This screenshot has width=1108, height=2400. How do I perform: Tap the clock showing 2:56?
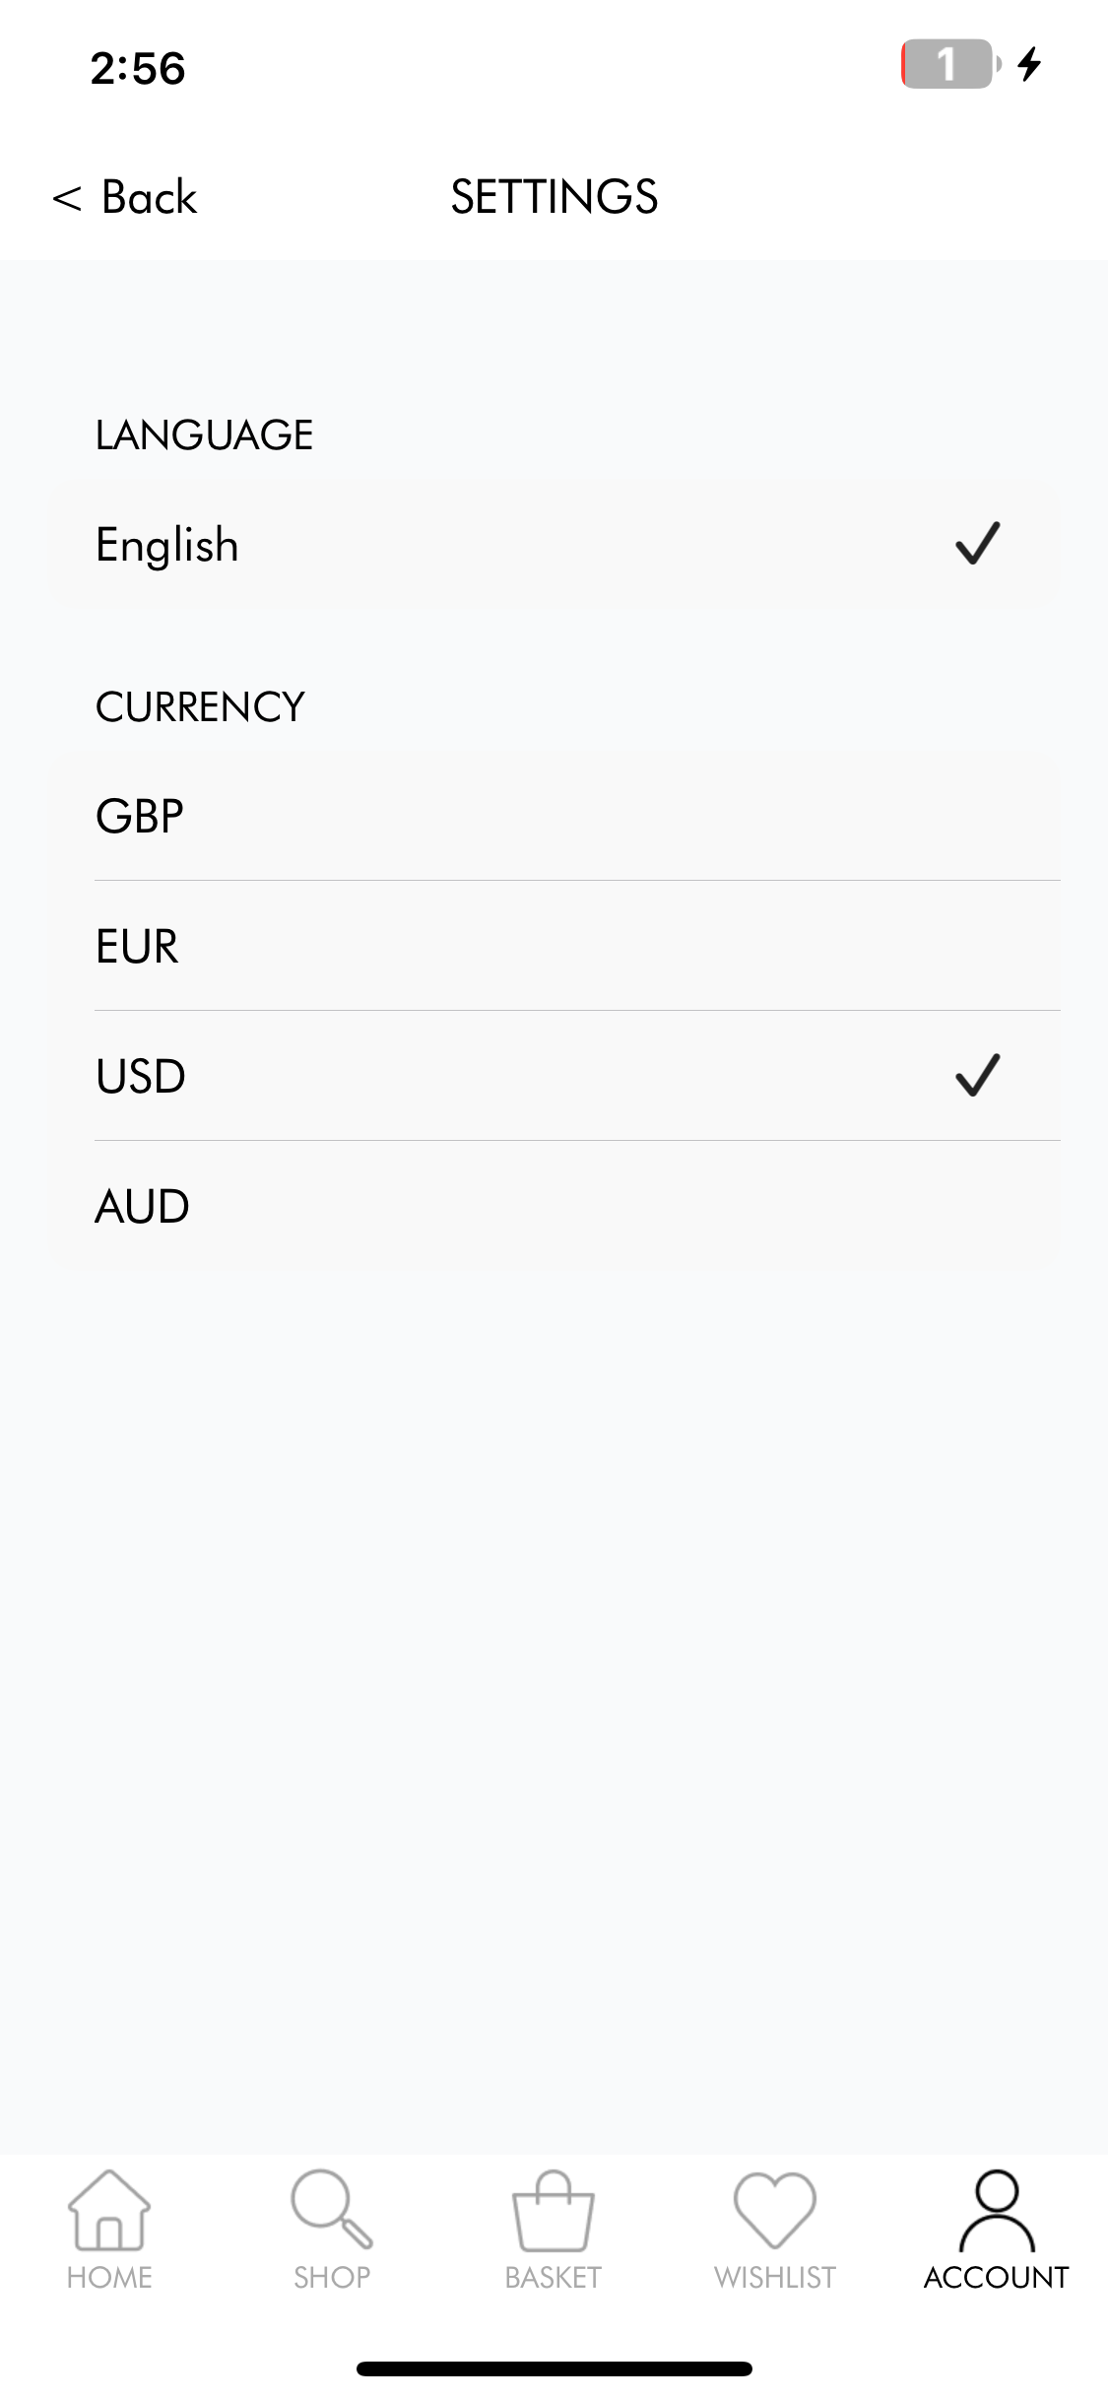[138, 68]
